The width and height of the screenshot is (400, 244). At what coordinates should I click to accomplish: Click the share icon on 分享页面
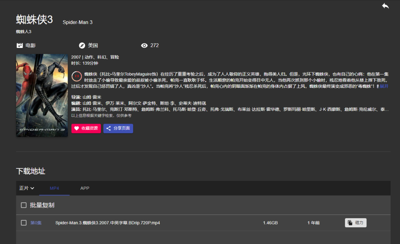coord(109,128)
